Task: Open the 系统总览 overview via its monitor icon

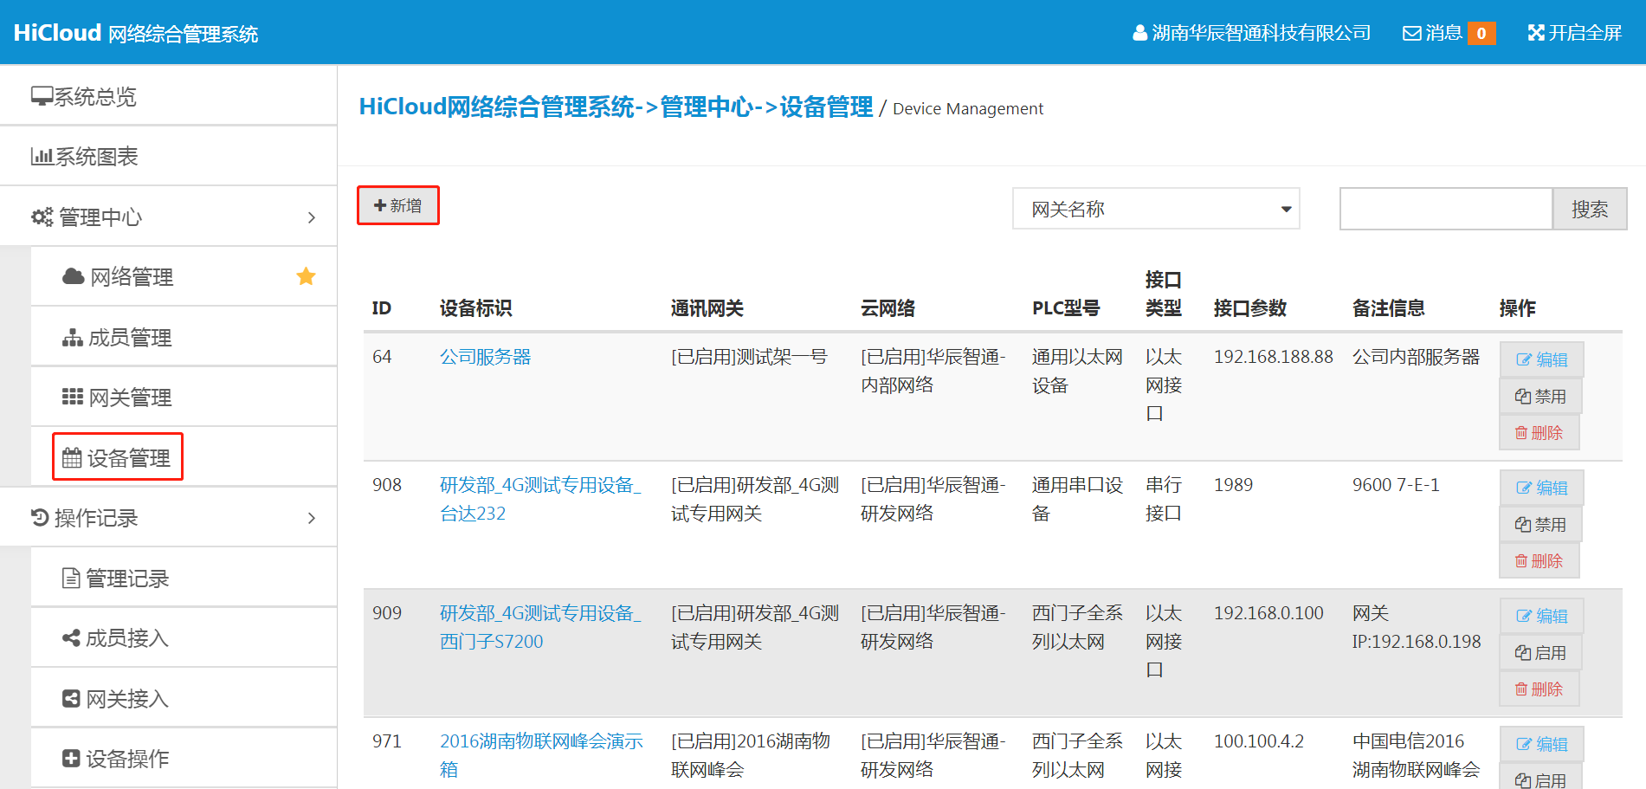Action: 41,95
